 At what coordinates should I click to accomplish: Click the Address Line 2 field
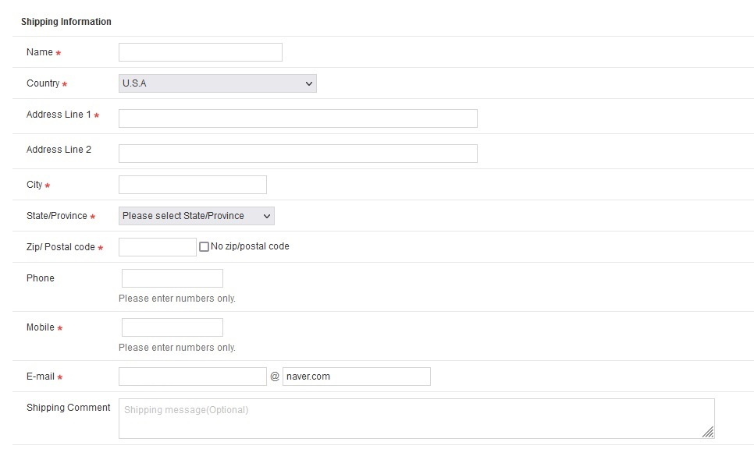298,154
